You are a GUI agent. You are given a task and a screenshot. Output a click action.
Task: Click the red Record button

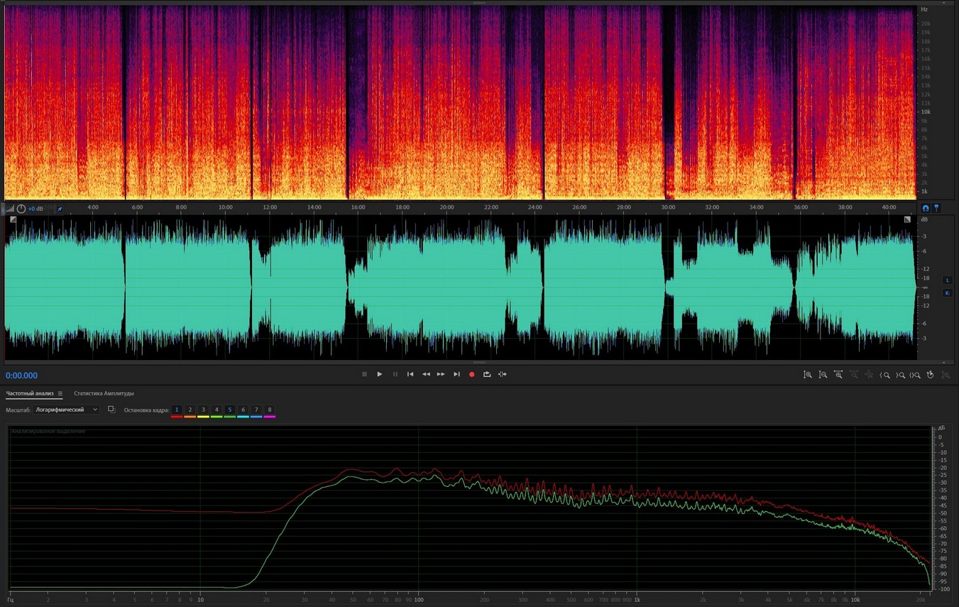coord(471,374)
